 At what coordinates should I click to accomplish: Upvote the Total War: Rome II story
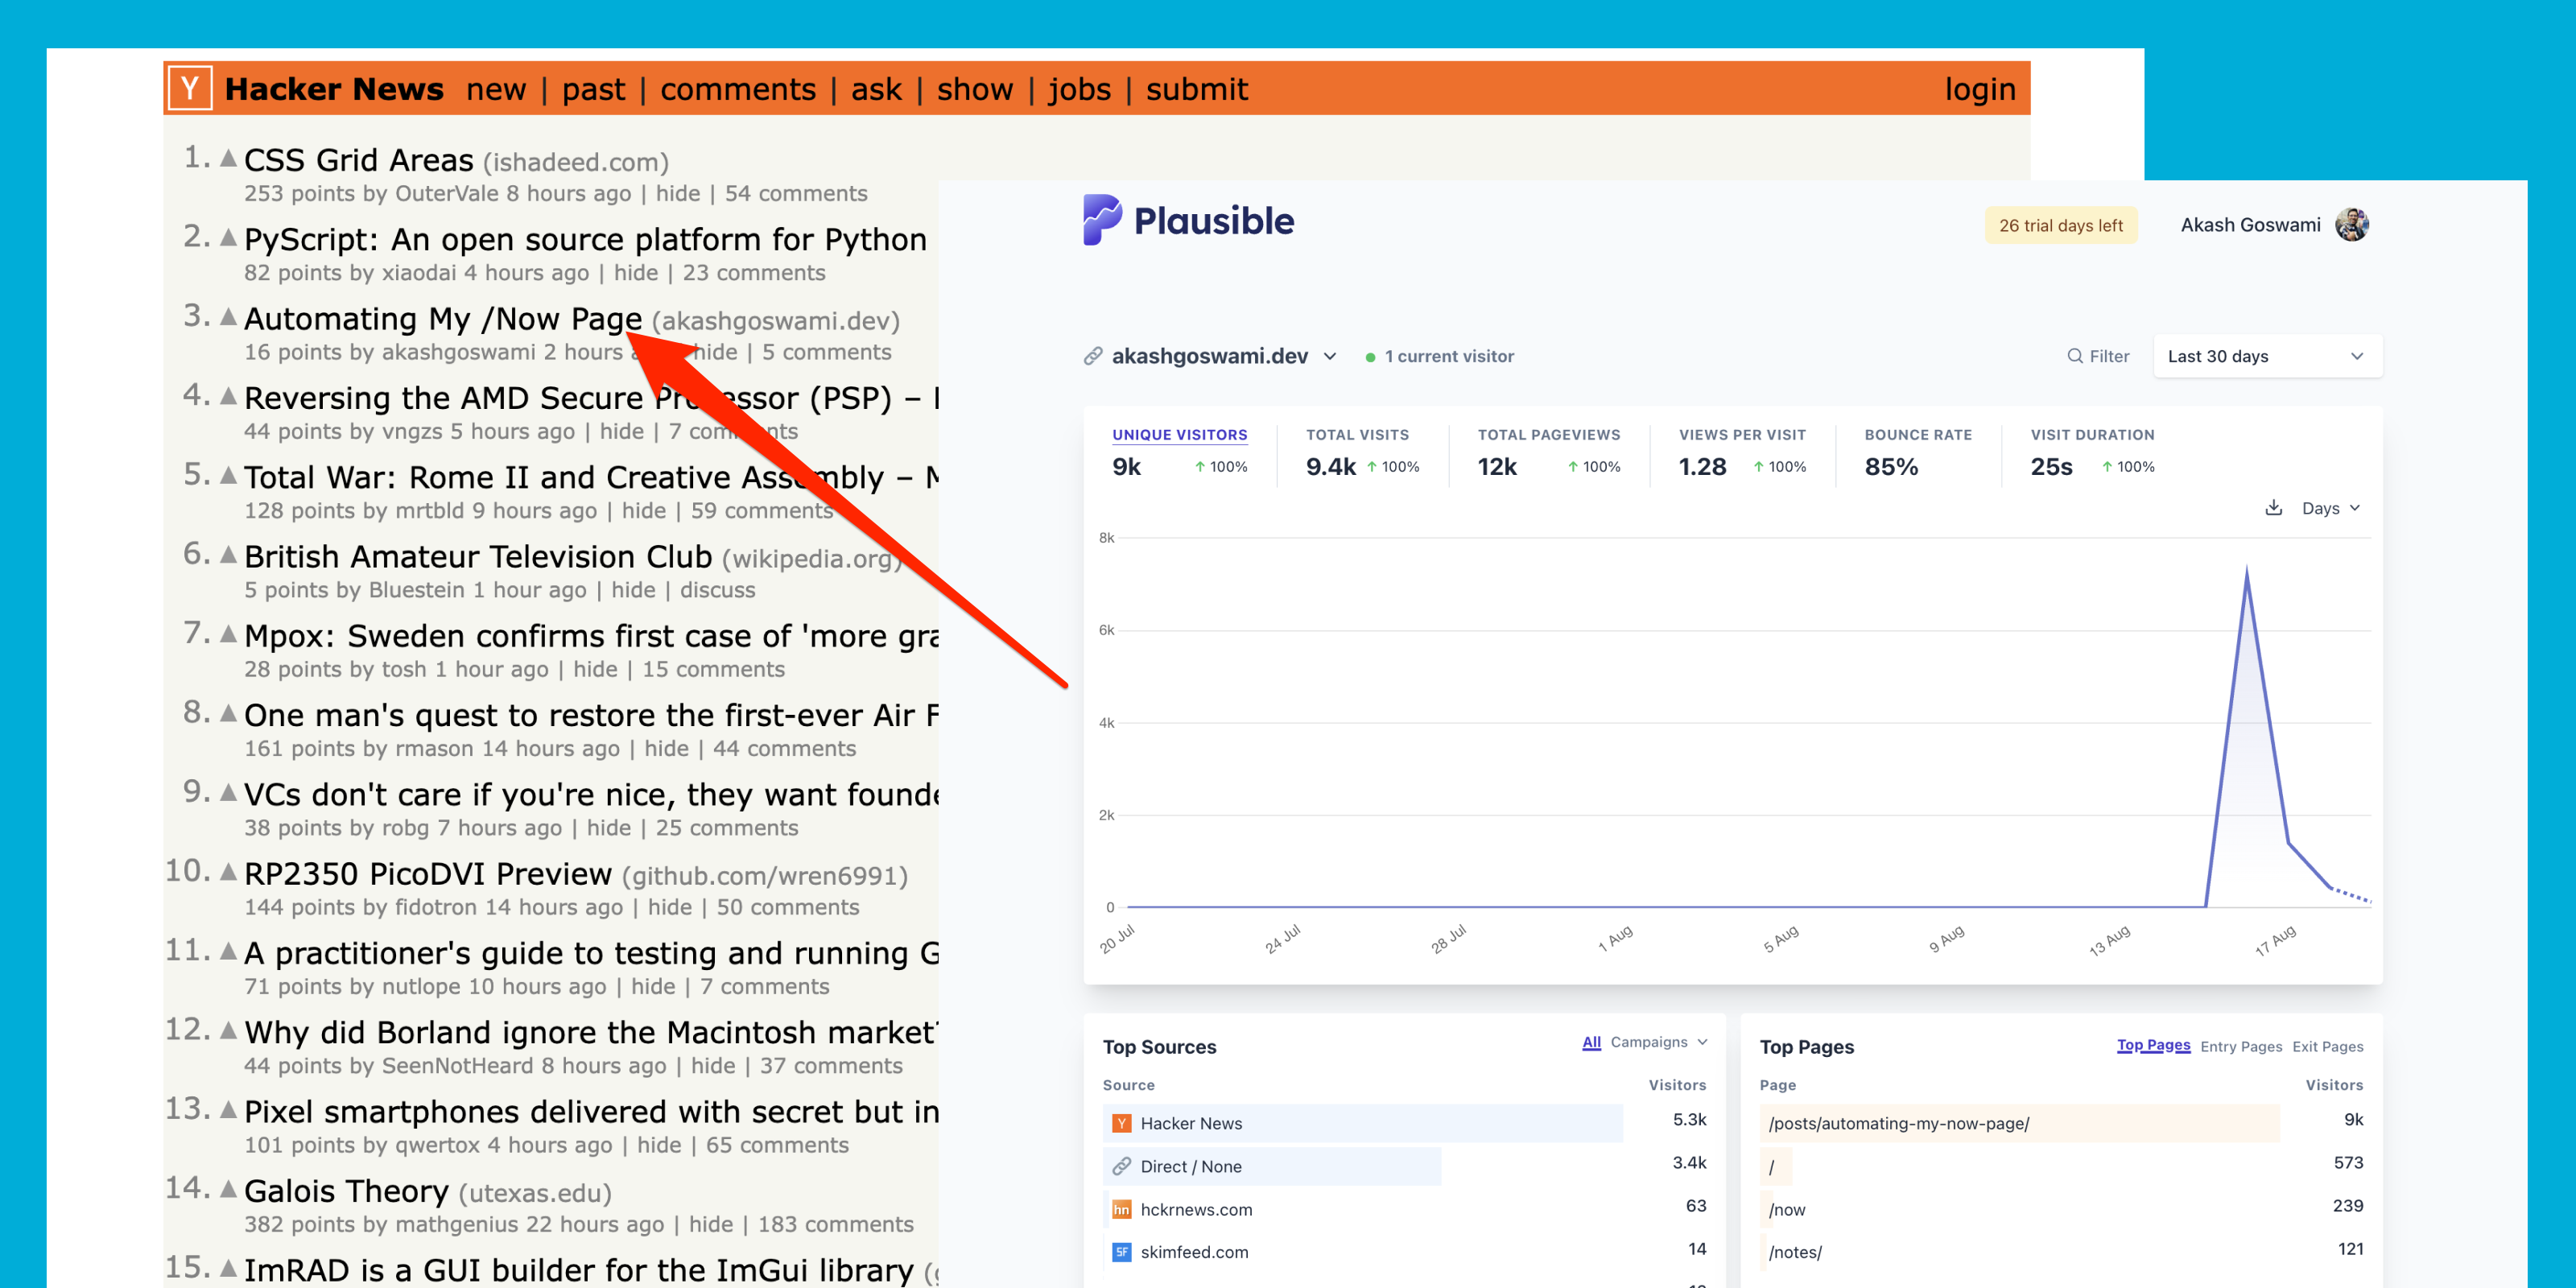[228, 475]
